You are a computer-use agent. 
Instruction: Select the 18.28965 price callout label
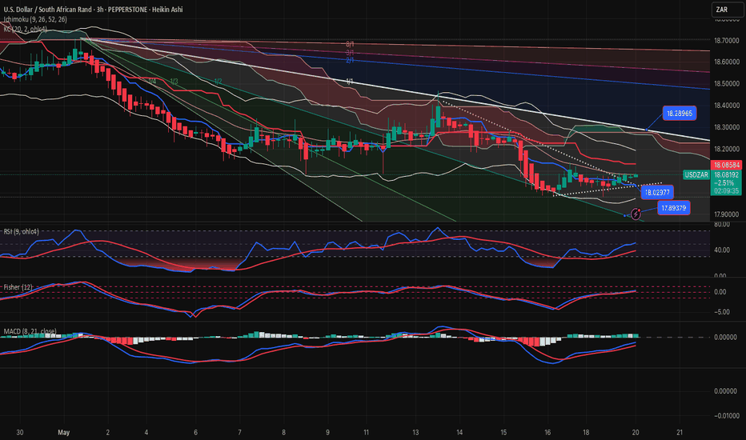click(x=680, y=114)
